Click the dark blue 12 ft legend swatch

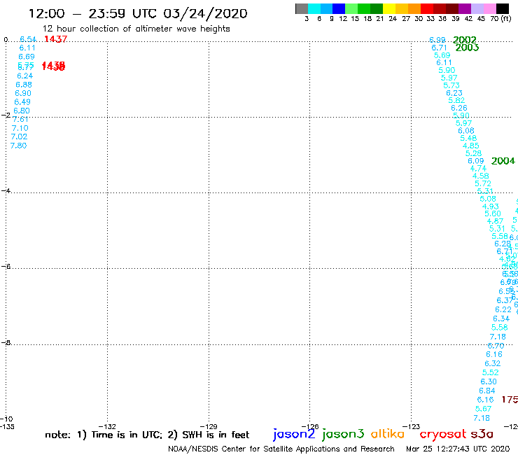click(x=339, y=8)
